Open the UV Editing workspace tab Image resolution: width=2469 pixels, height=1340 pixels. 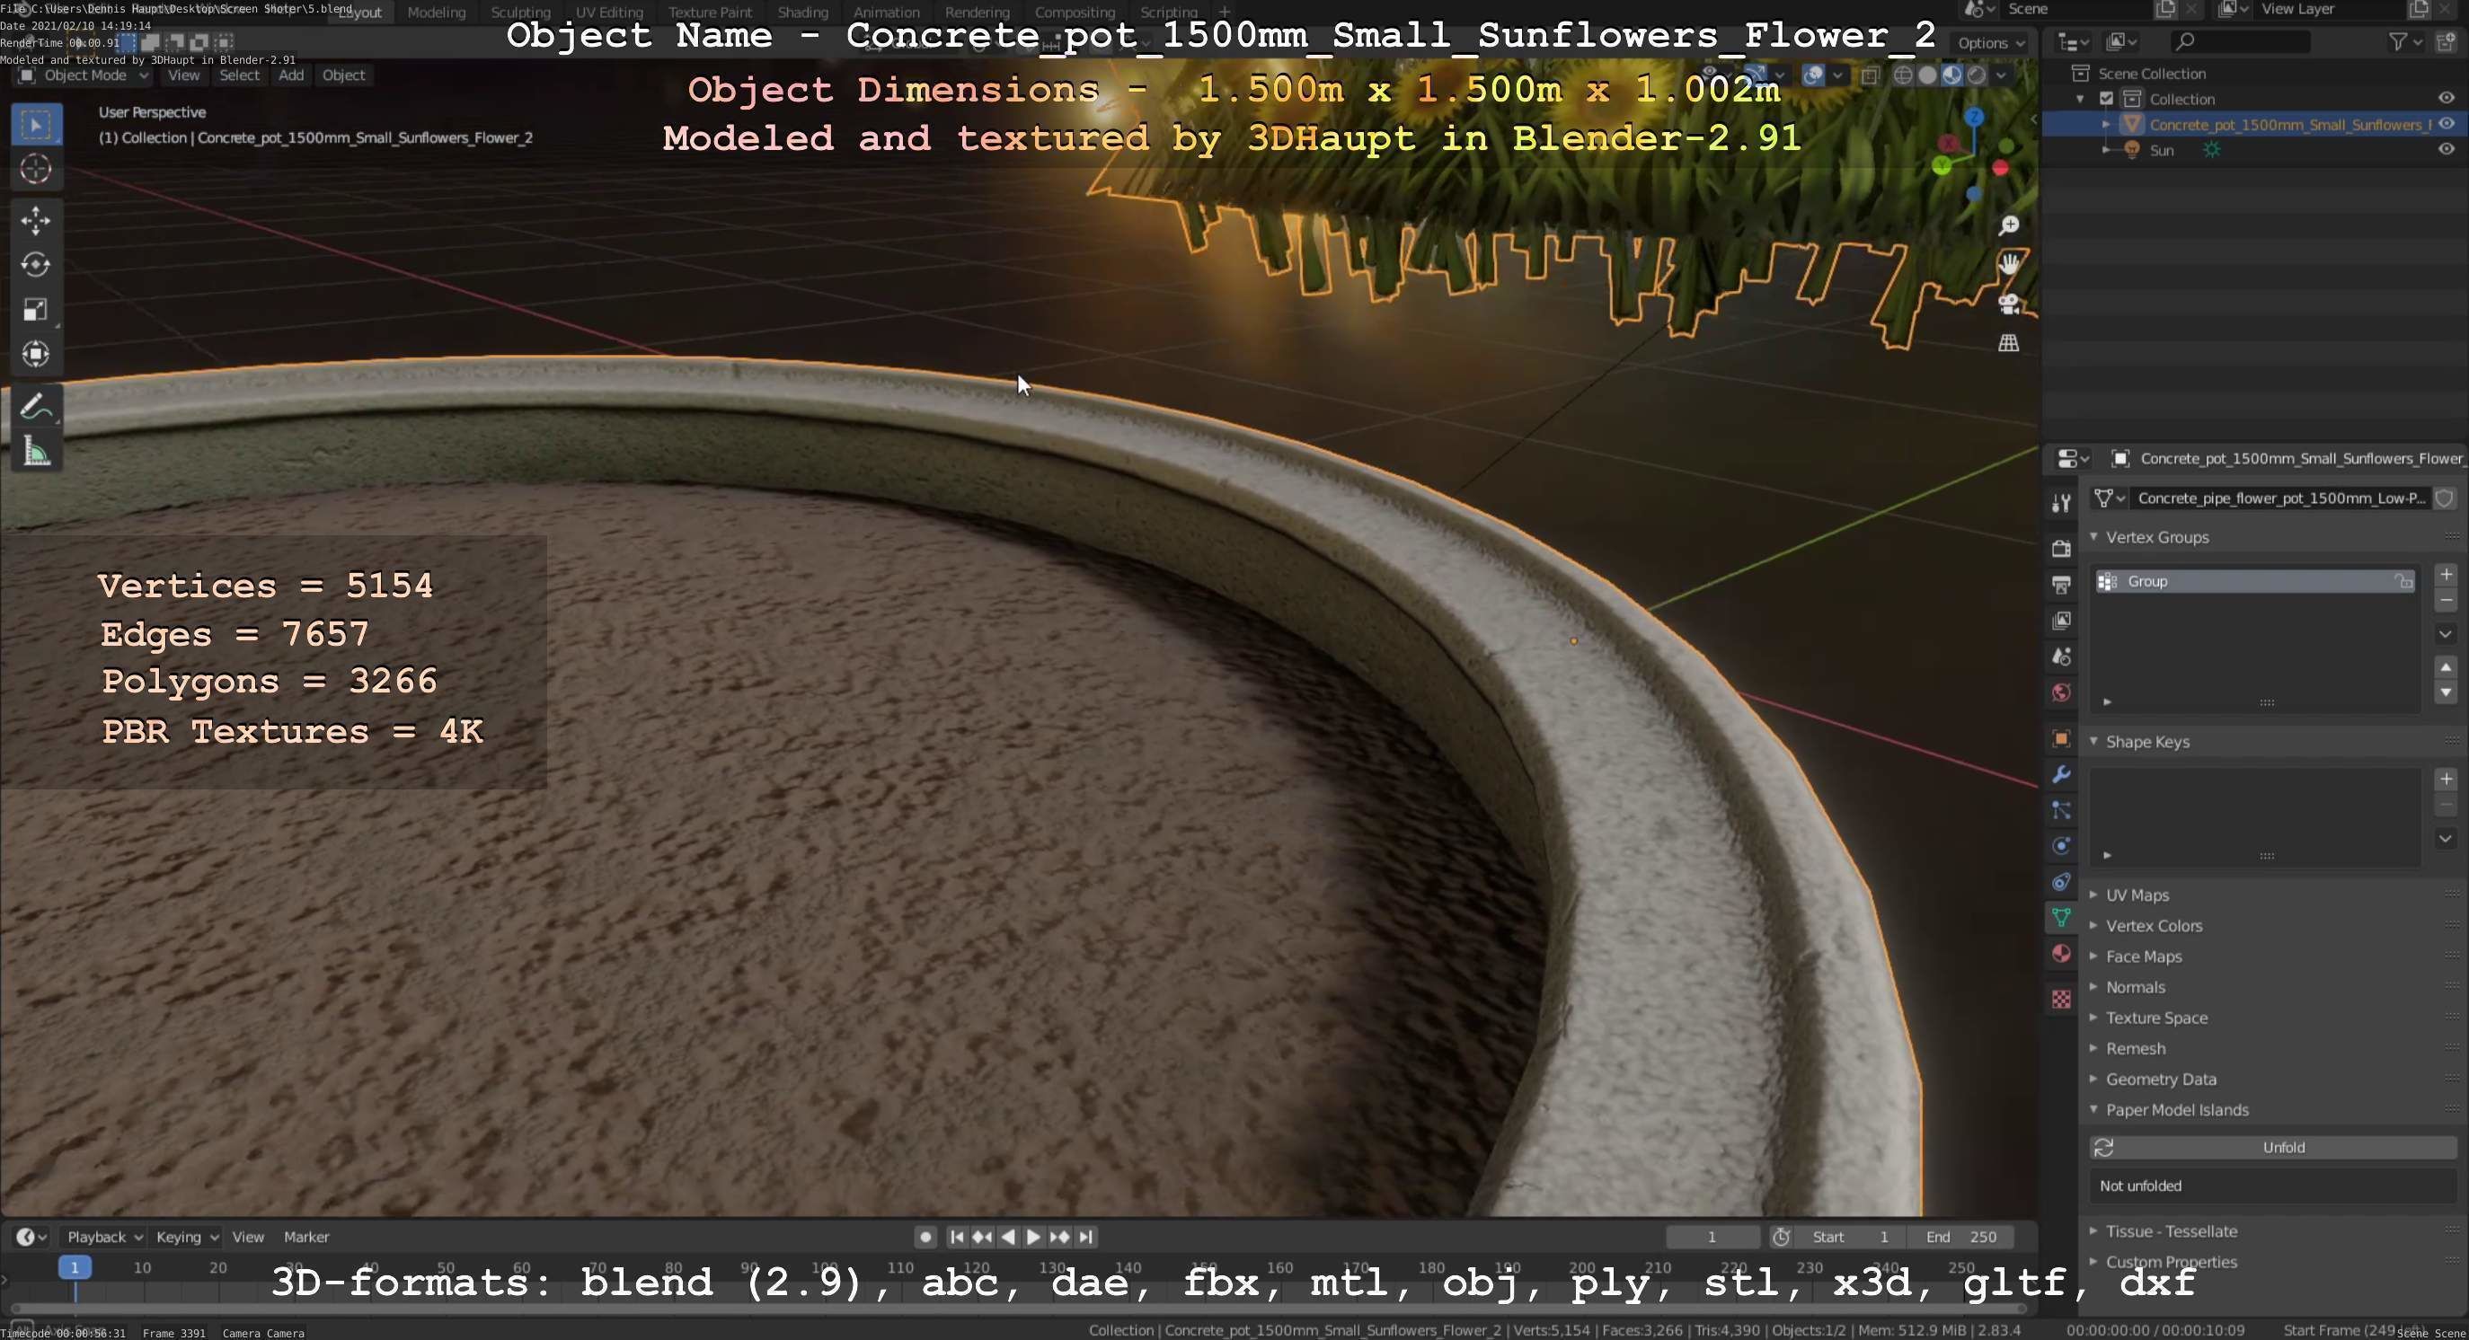pos(609,13)
